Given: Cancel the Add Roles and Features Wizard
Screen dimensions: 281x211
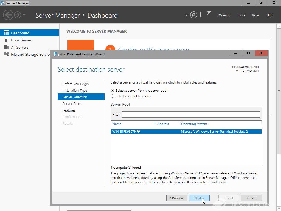Looking at the screenshot, I should (251, 198).
